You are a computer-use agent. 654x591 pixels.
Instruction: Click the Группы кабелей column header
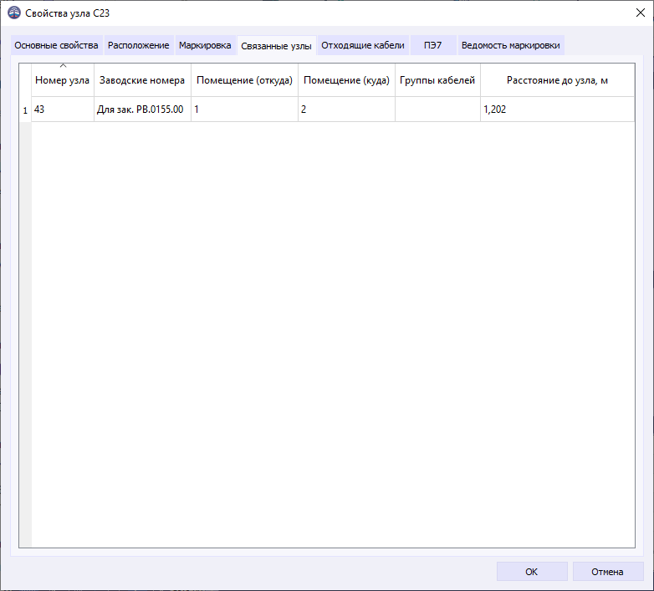click(x=437, y=80)
